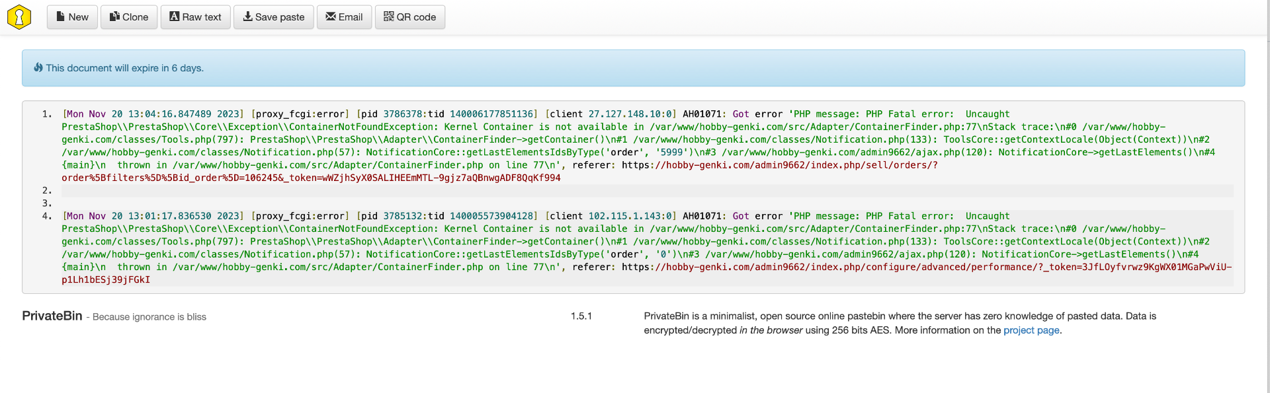Screen dimensions: 1270x393
Task: Click the Save paste download icon
Action: (x=247, y=17)
